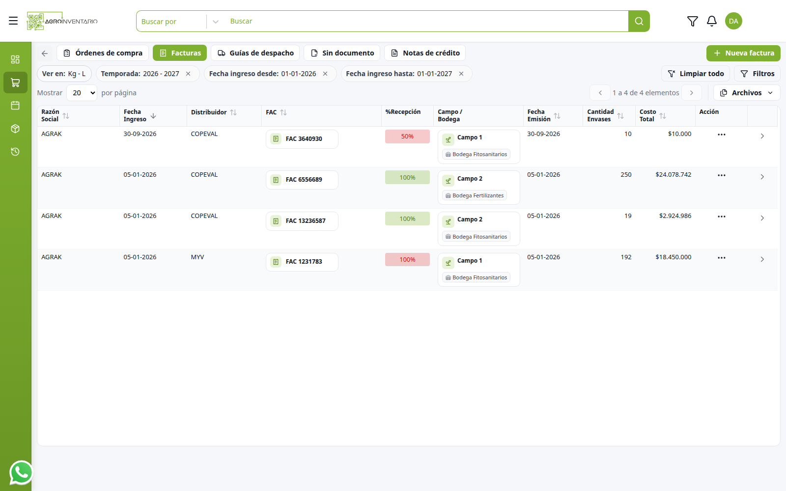Image resolution: width=786 pixels, height=491 pixels.
Task: Open the hamburger menu
Action: 13,21
